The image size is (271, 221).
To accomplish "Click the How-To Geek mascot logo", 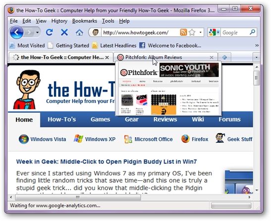I will pyautogui.click(x=27, y=89).
